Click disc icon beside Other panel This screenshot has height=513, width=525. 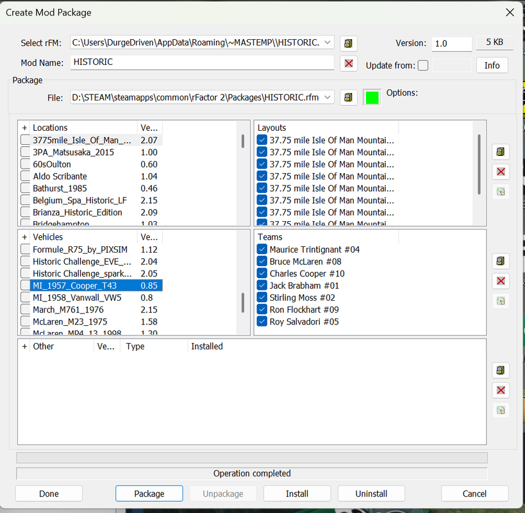(x=501, y=410)
